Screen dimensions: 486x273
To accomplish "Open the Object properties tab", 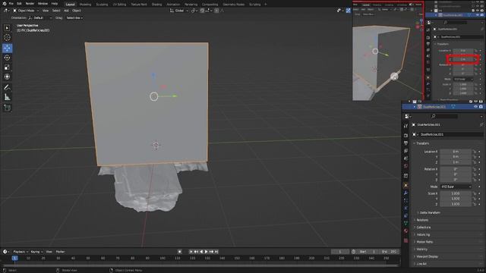I will pos(406,185).
